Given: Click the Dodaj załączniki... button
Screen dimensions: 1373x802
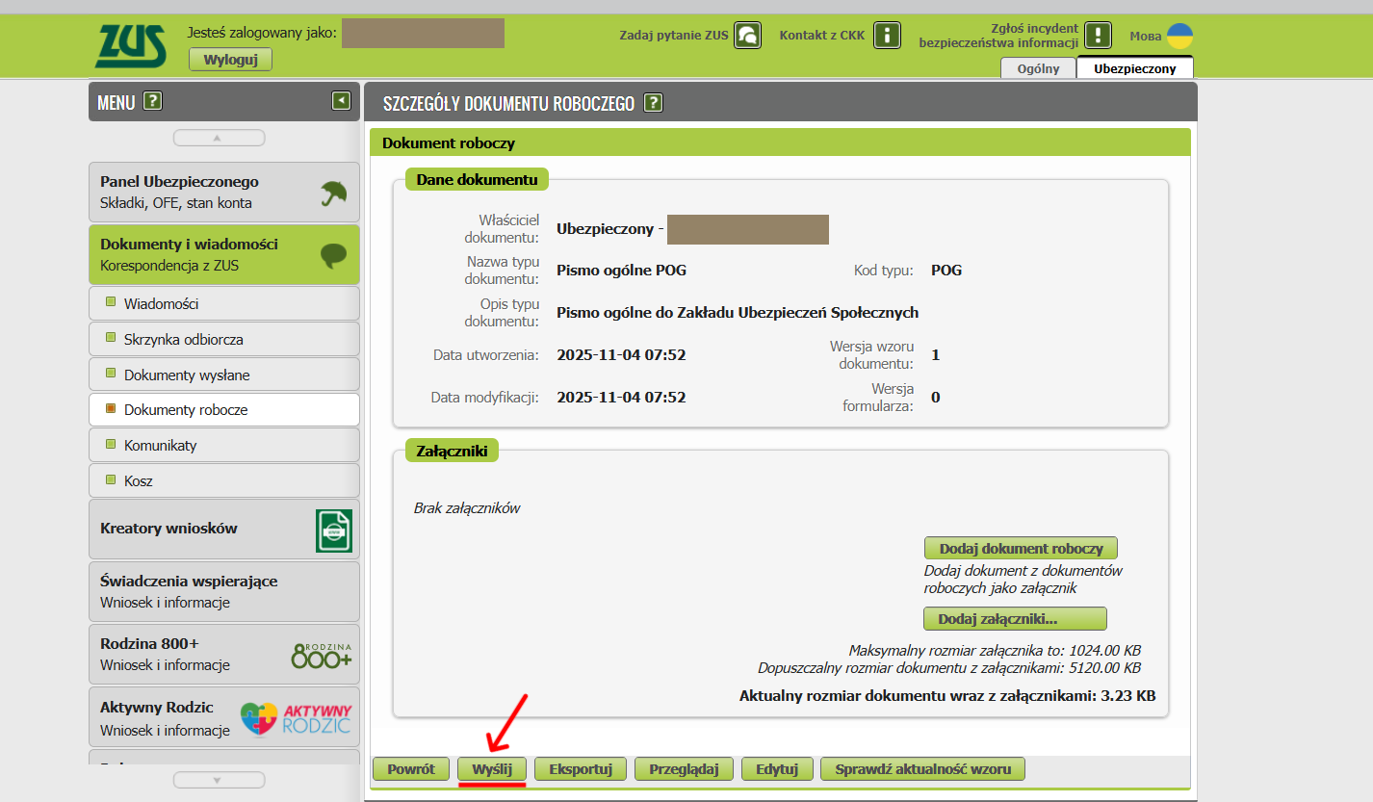Looking at the screenshot, I should point(1015,618).
